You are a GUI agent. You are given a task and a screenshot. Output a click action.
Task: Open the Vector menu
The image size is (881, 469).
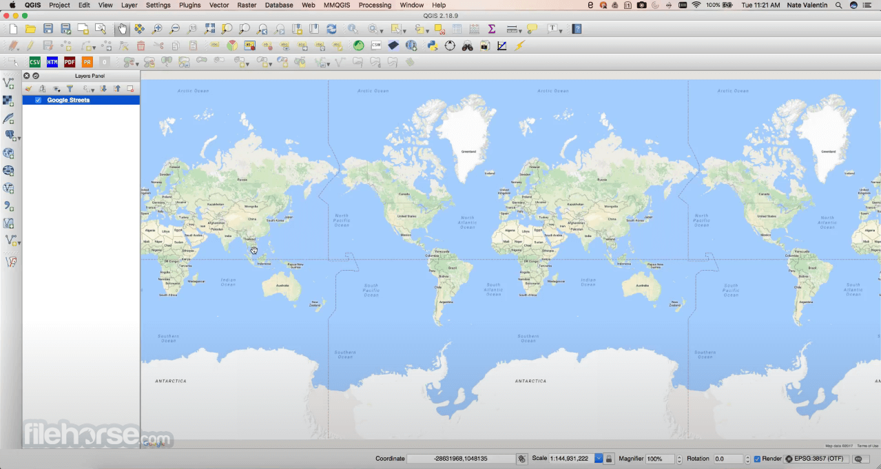click(x=219, y=5)
